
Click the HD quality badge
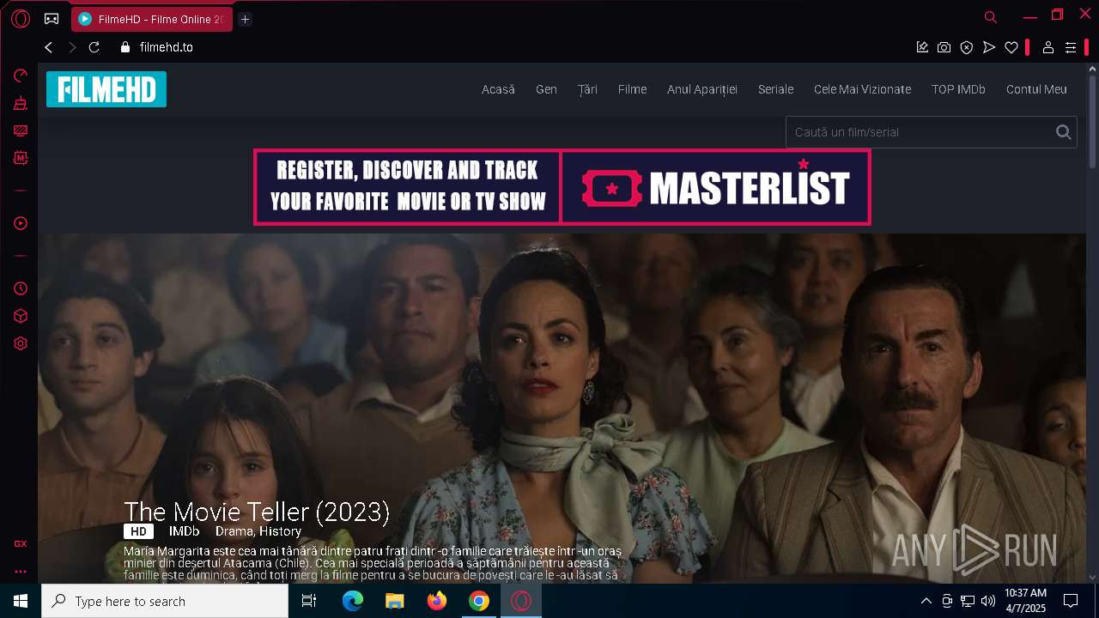coord(138,531)
